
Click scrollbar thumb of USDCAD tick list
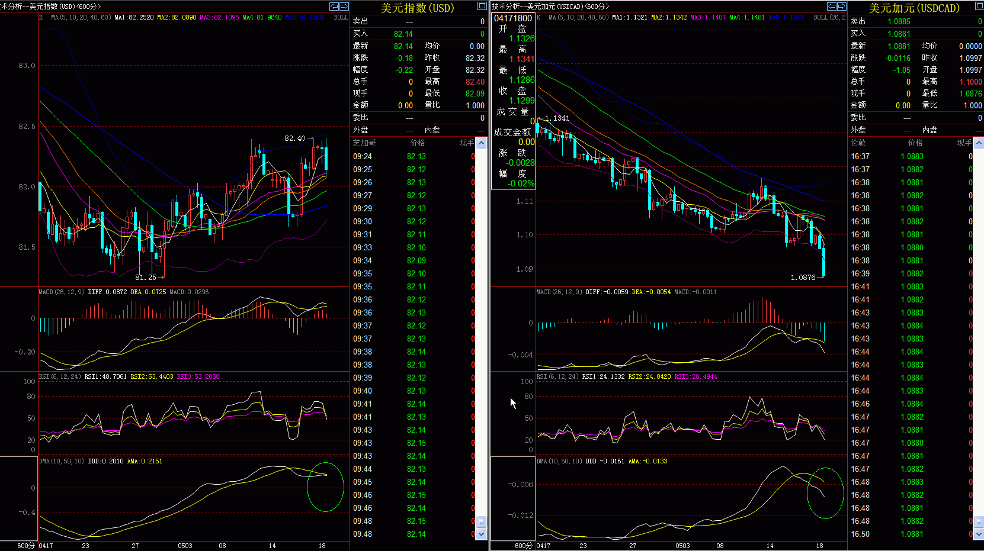pyautogui.click(x=979, y=521)
